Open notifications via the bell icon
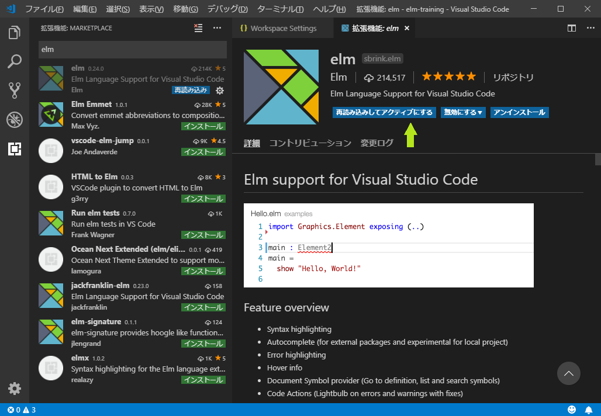 pos(589,409)
